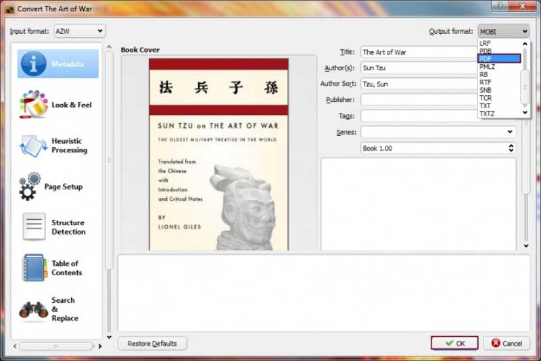Click scroll-down arrow of output format list
The width and height of the screenshot is (541, 361).
(525, 113)
